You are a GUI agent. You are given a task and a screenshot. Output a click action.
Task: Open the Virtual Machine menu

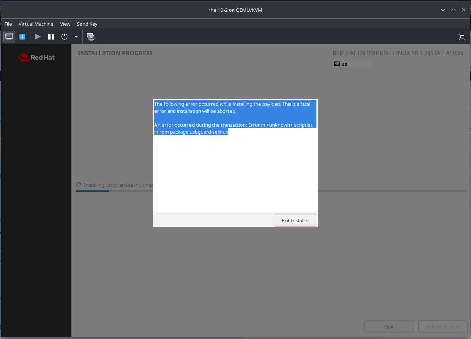pos(36,24)
